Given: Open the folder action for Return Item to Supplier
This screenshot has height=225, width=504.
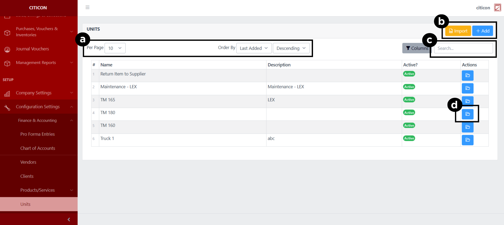Looking at the screenshot, I should click(467, 75).
